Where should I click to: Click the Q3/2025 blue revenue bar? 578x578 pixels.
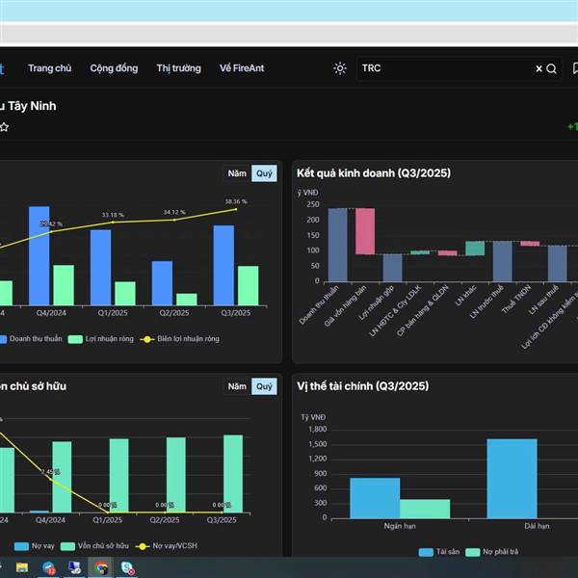click(223, 266)
